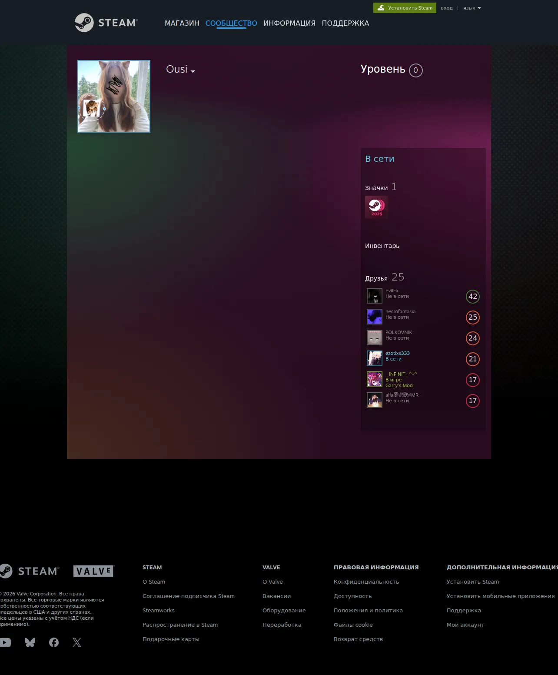
Task: Open the Steamworks footer link
Action: pos(159,610)
